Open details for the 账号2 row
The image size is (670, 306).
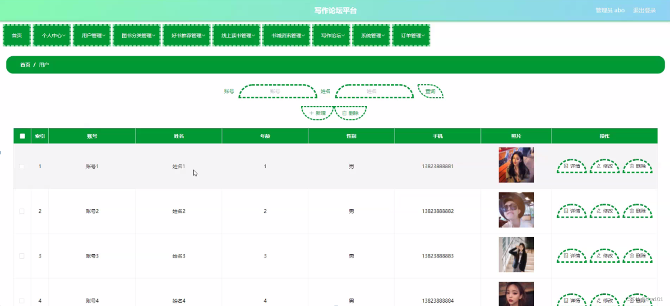pyautogui.click(x=572, y=211)
